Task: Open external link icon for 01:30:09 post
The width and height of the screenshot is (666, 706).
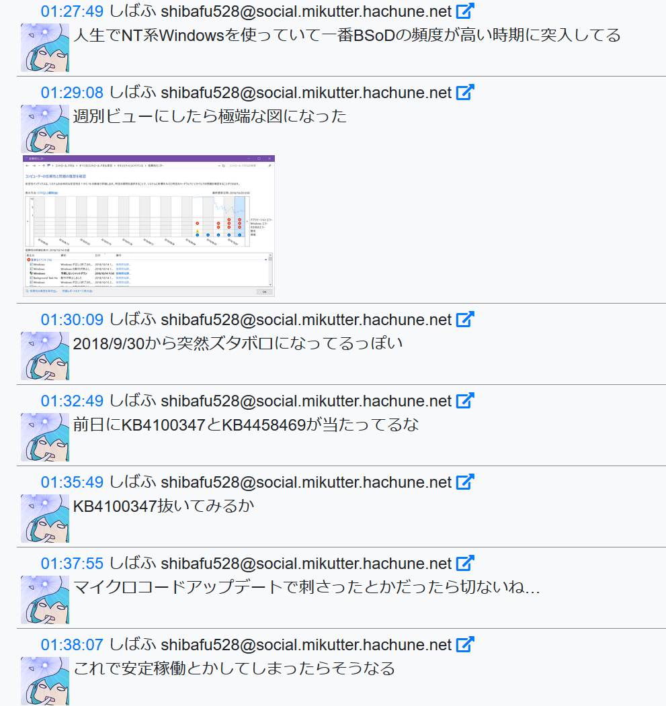Action: (465, 319)
